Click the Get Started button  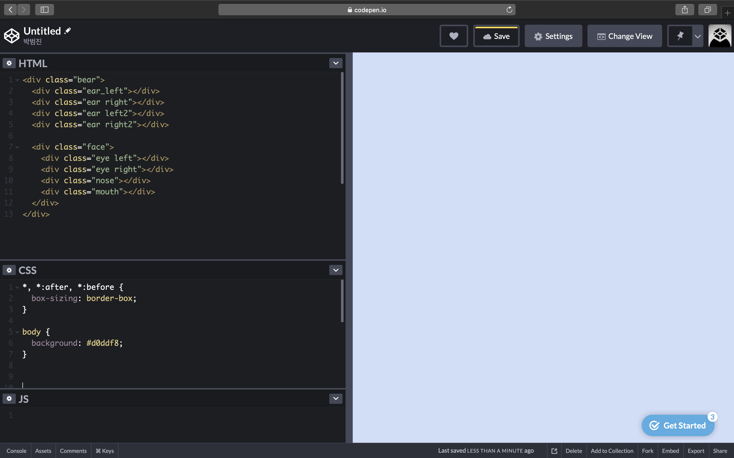[x=678, y=425]
